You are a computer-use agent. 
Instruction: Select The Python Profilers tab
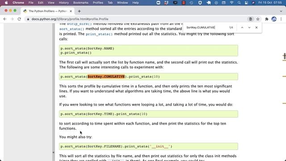pos(47,11)
